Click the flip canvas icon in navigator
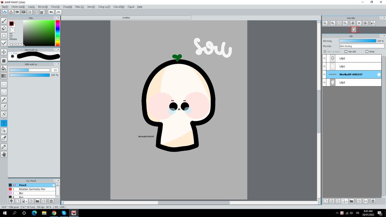Viewport: 386px width, 217px height. pyautogui.click(x=373, y=23)
